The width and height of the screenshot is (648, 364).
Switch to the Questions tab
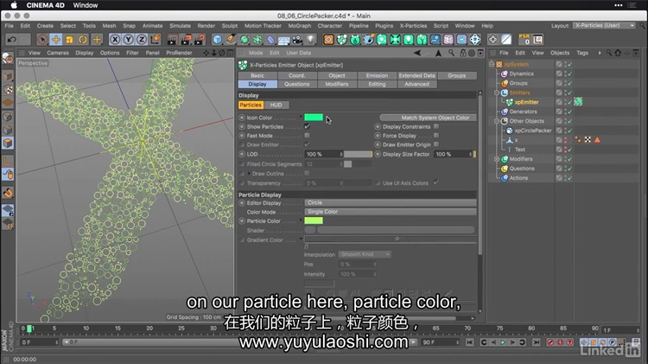point(296,84)
